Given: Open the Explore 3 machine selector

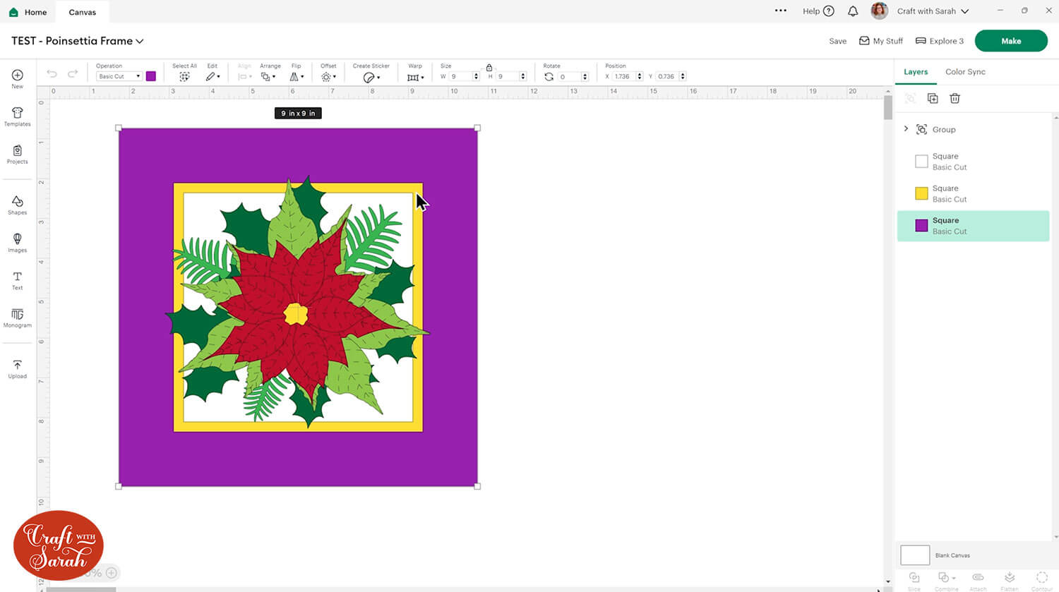Looking at the screenshot, I should click(x=939, y=41).
